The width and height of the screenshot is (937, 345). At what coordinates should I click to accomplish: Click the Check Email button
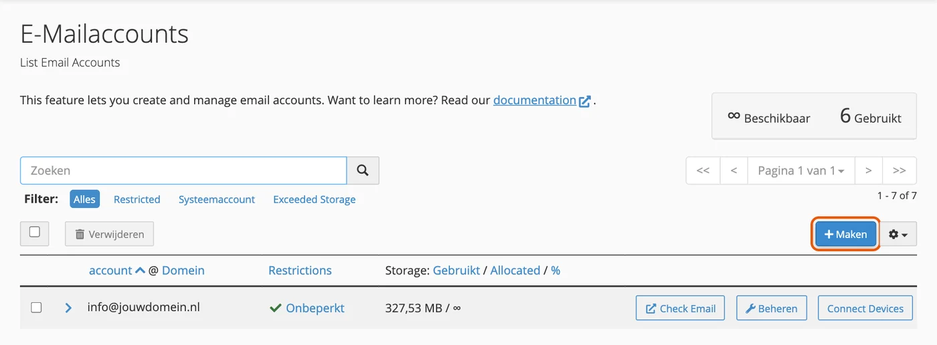(x=680, y=308)
